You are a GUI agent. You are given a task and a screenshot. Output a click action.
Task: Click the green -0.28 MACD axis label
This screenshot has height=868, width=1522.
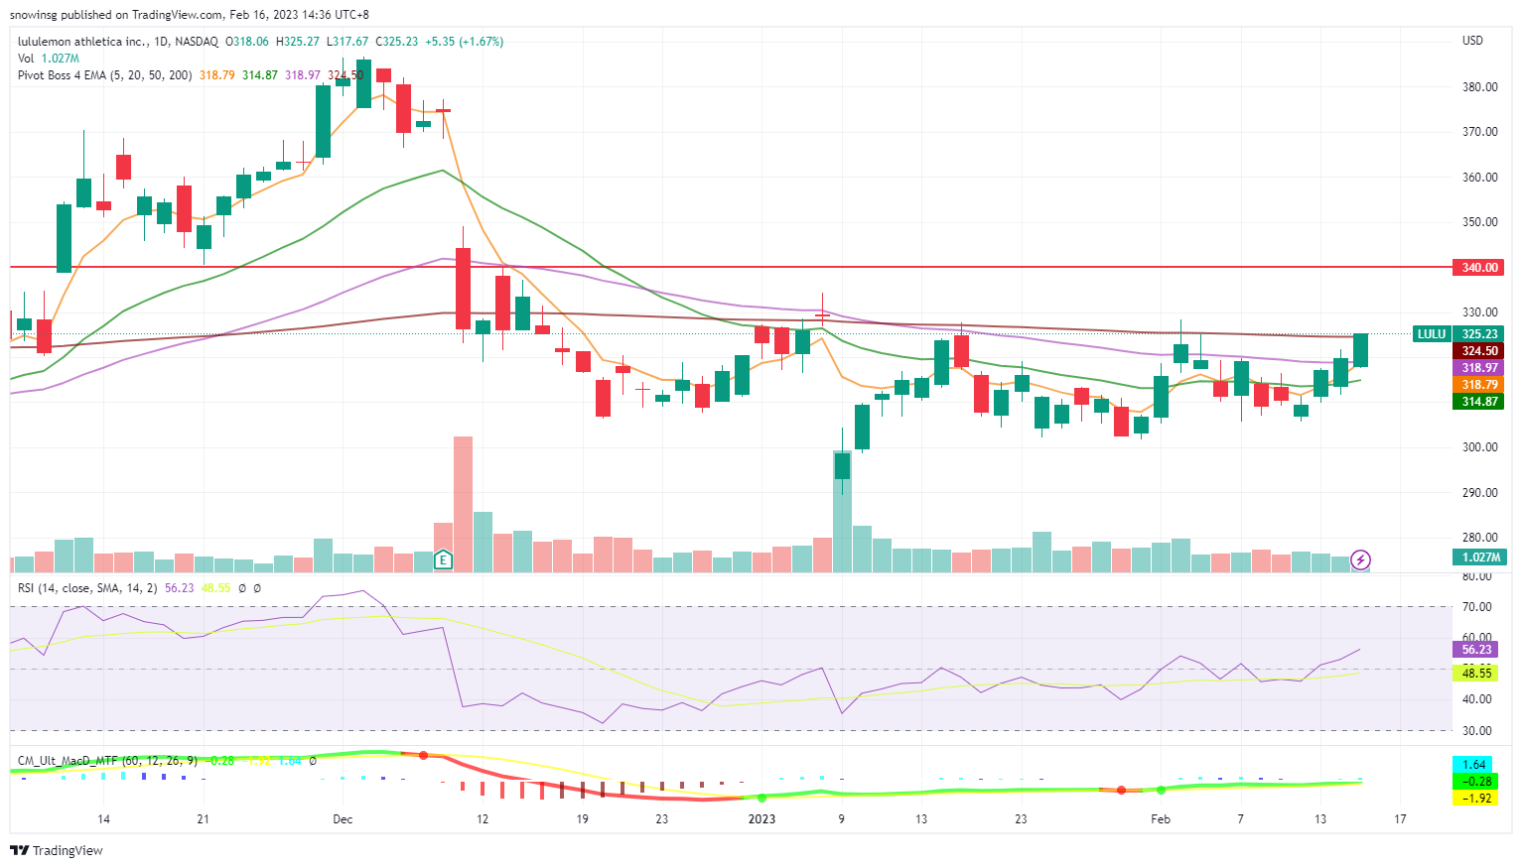(x=1474, y=782)
